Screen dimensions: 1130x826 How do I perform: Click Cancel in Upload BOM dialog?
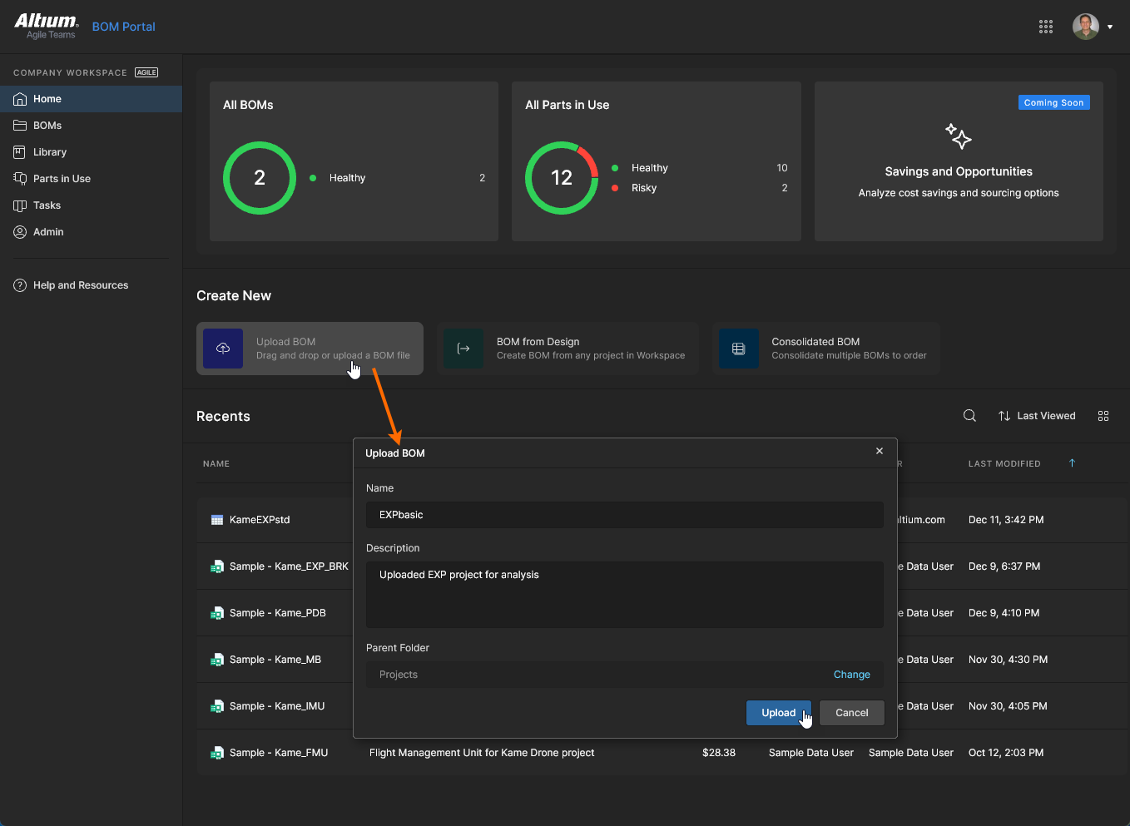click(x=851, y=713)
